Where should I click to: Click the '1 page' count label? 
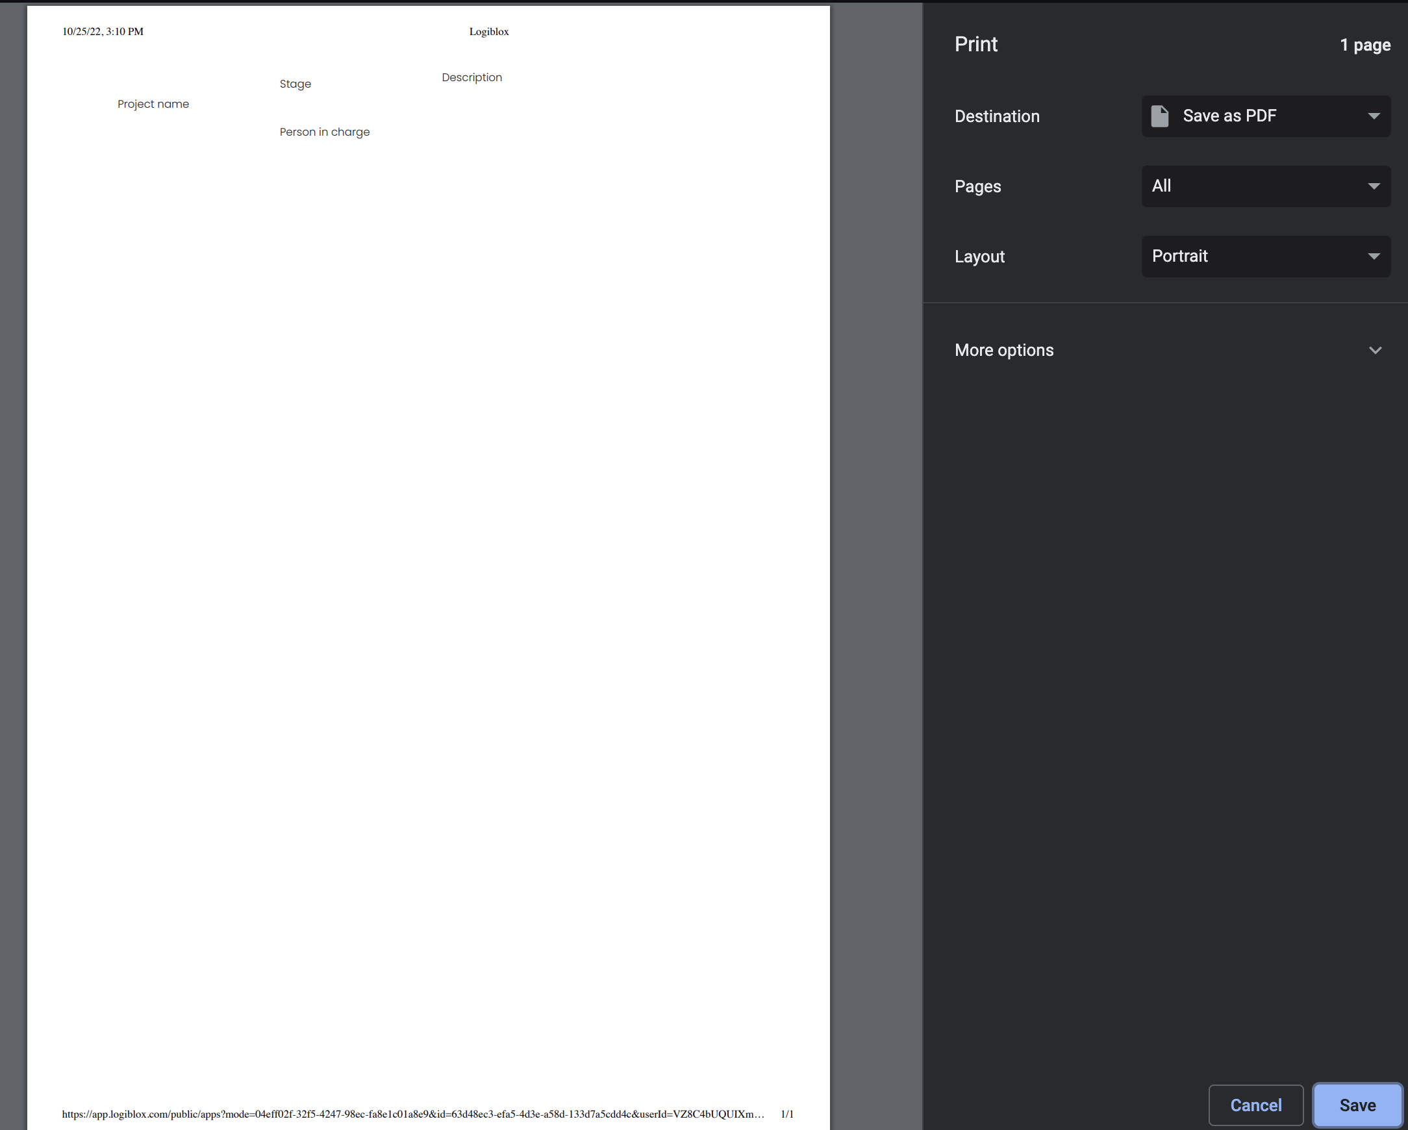click(x=1364, y=45)
